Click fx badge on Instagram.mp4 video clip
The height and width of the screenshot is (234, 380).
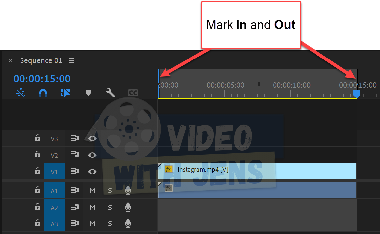[168, 169]
